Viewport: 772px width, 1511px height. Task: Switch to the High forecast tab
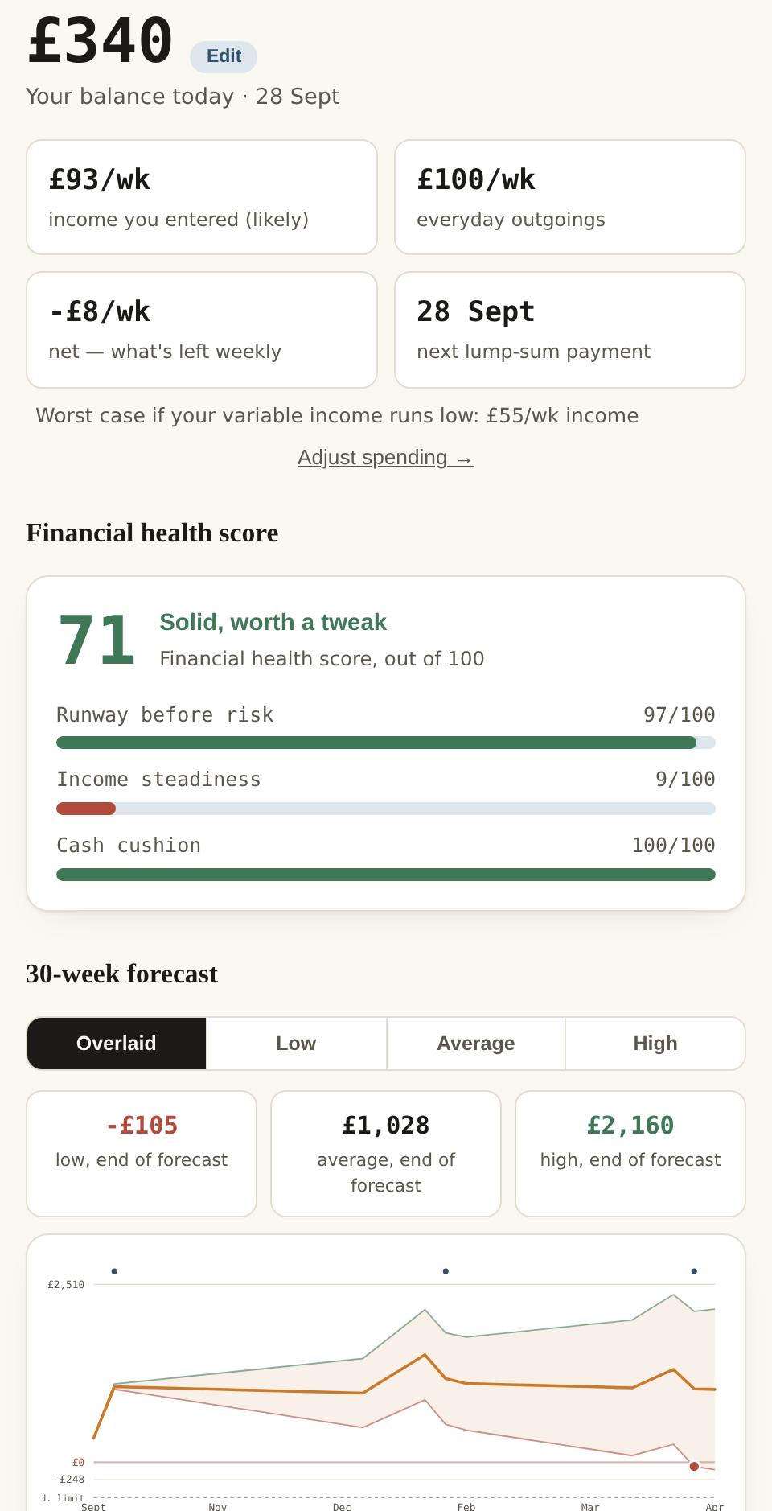click(655, 1044)
